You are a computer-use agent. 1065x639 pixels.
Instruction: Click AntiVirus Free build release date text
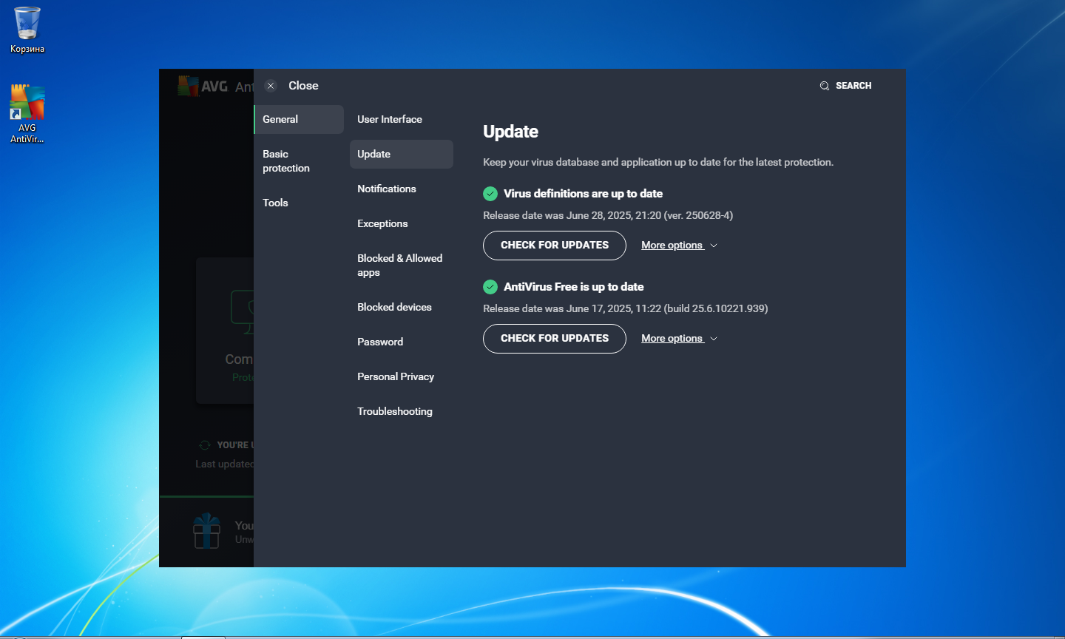(x=626, y=309)
